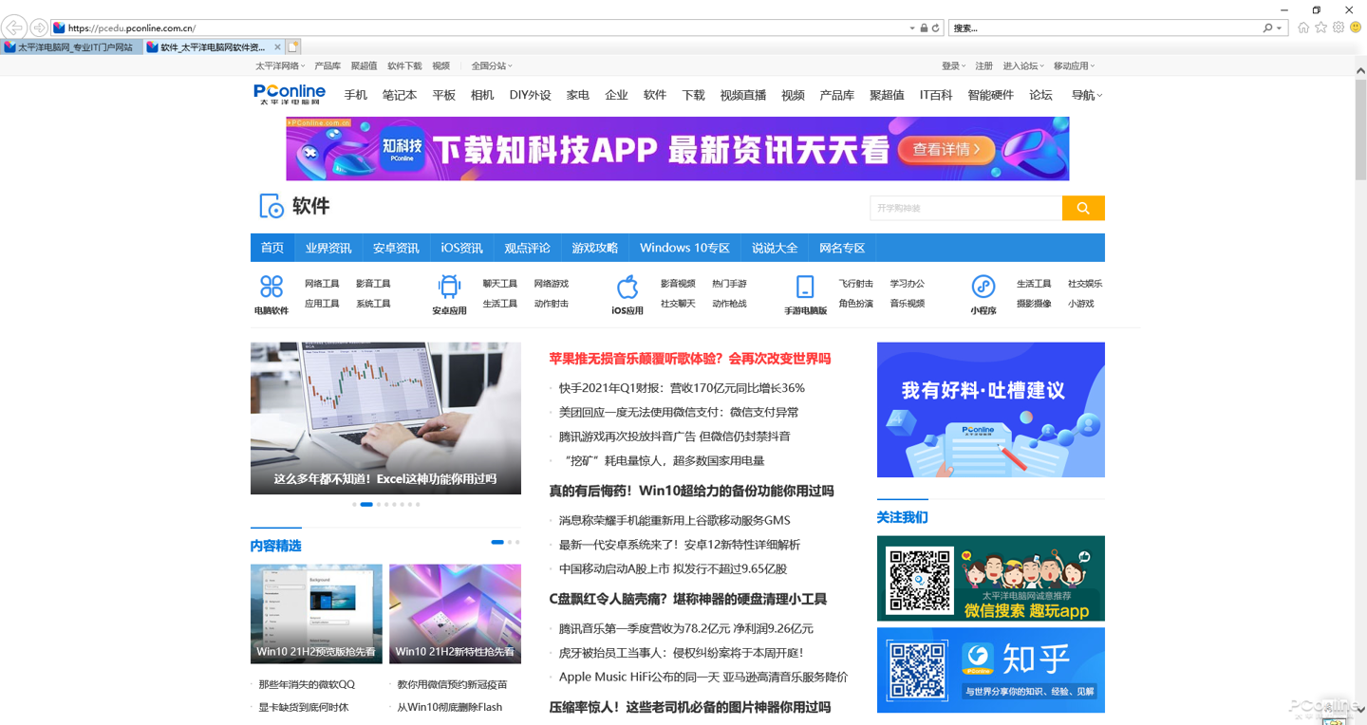Open the browser home icon
The image size is (1367, 725).
[x=1303, y=28]
